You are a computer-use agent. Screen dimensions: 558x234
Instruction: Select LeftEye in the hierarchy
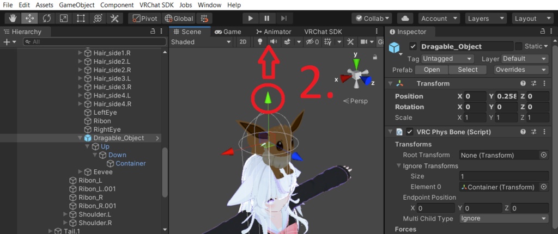[x=105, y=113]
